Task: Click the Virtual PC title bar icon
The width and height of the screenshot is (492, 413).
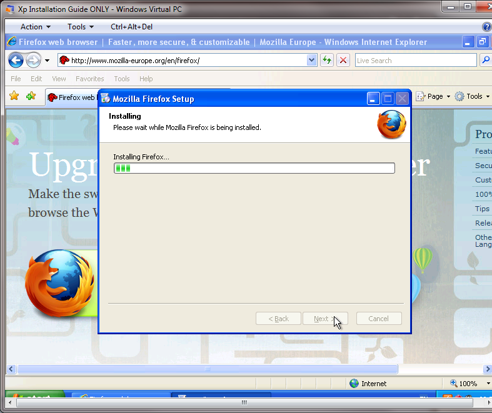Action: click(11, 9)
